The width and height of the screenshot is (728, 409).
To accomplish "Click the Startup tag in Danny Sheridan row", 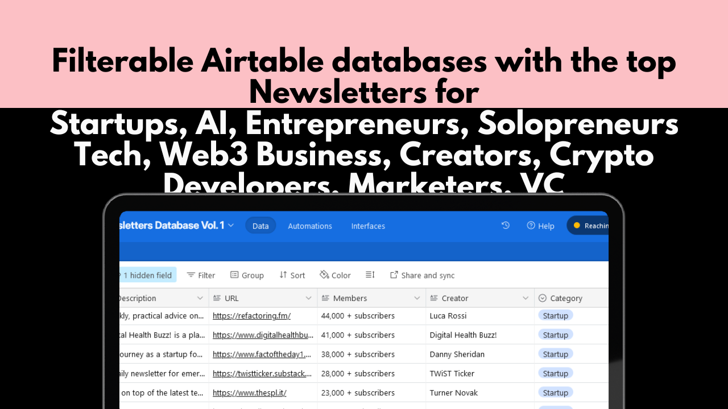I will [x=556, y=354].
